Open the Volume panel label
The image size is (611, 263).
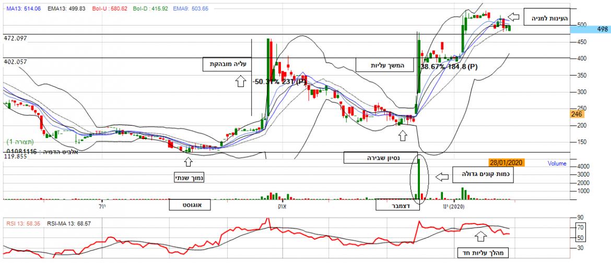[557, 163]
